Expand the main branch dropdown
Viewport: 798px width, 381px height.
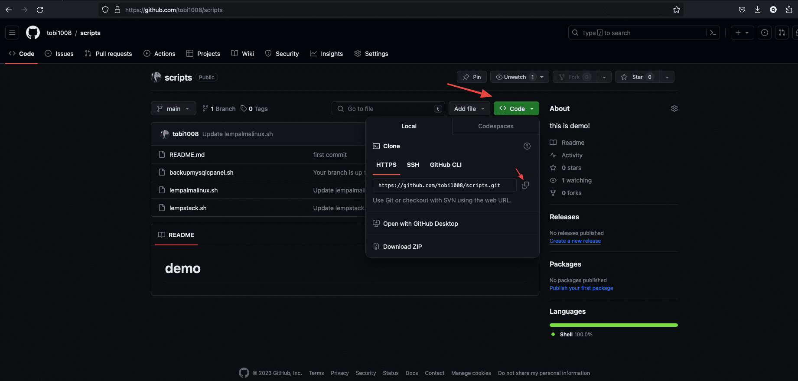click(x=173, y=109)
